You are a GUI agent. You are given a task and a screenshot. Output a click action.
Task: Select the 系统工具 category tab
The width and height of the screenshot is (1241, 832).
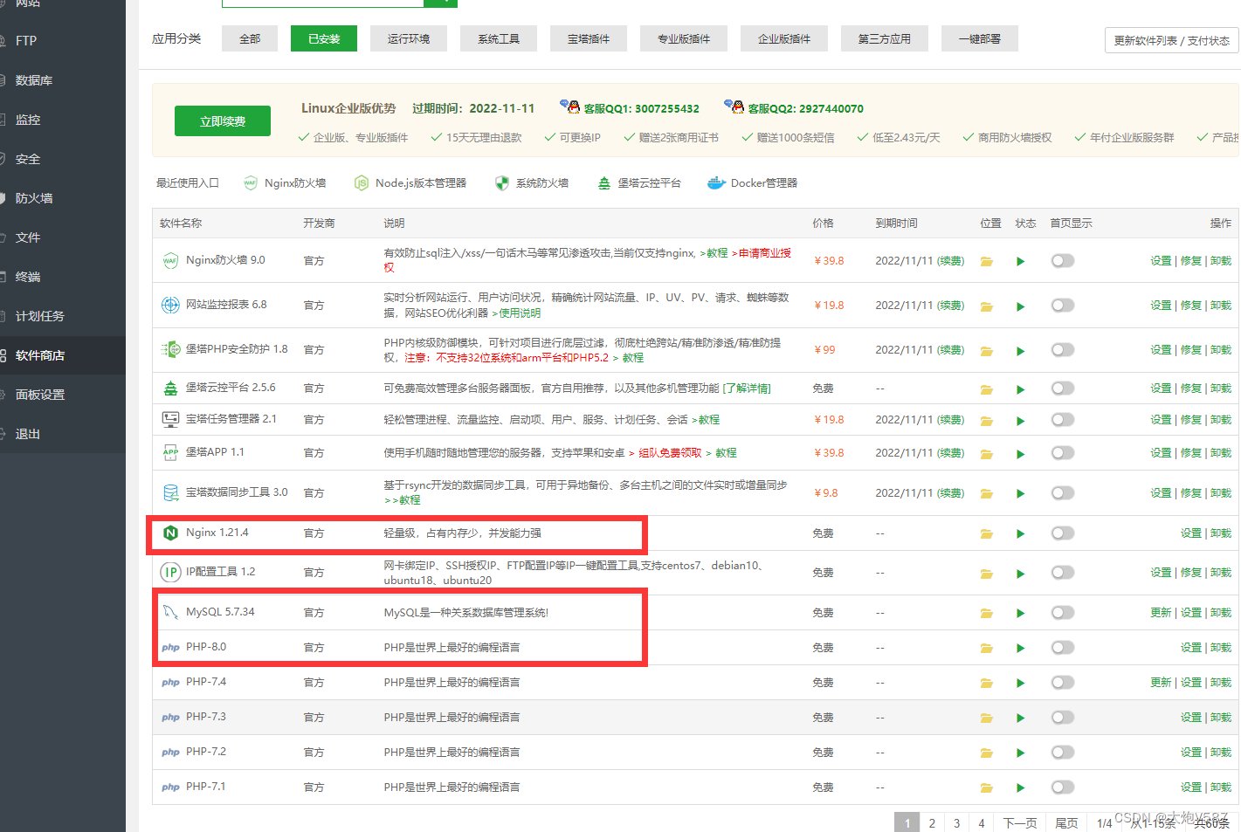pyautogui.click(x=499, y=38)
